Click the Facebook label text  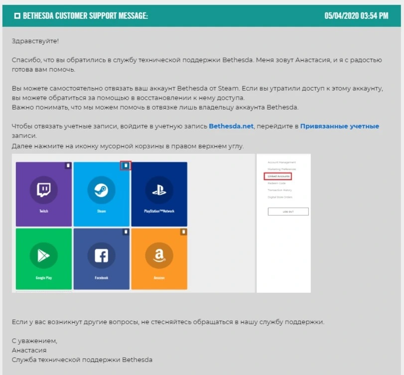(x=102, y=278)
